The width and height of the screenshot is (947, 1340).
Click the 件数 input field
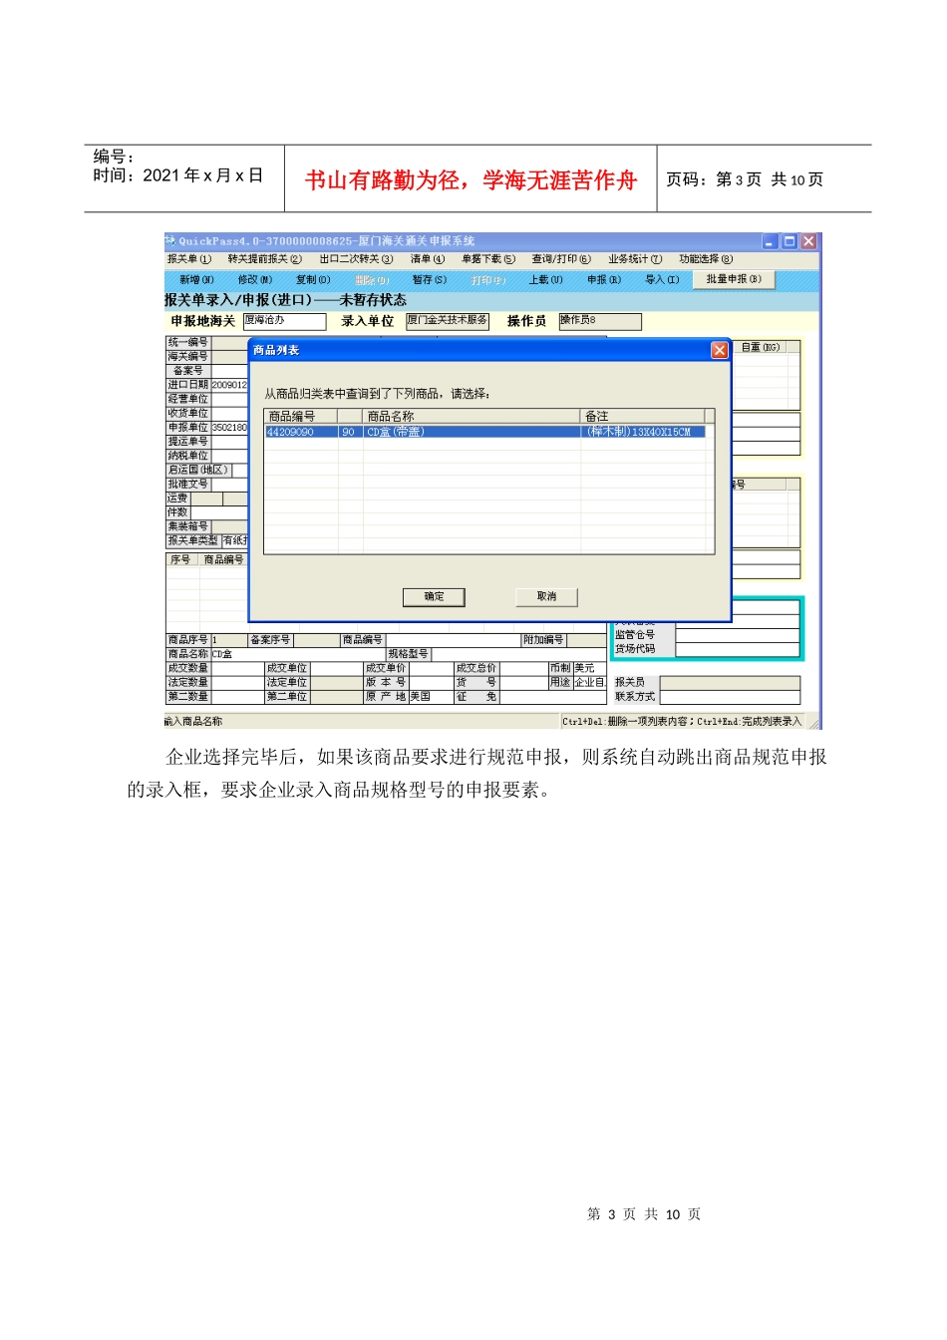[219, 512]
